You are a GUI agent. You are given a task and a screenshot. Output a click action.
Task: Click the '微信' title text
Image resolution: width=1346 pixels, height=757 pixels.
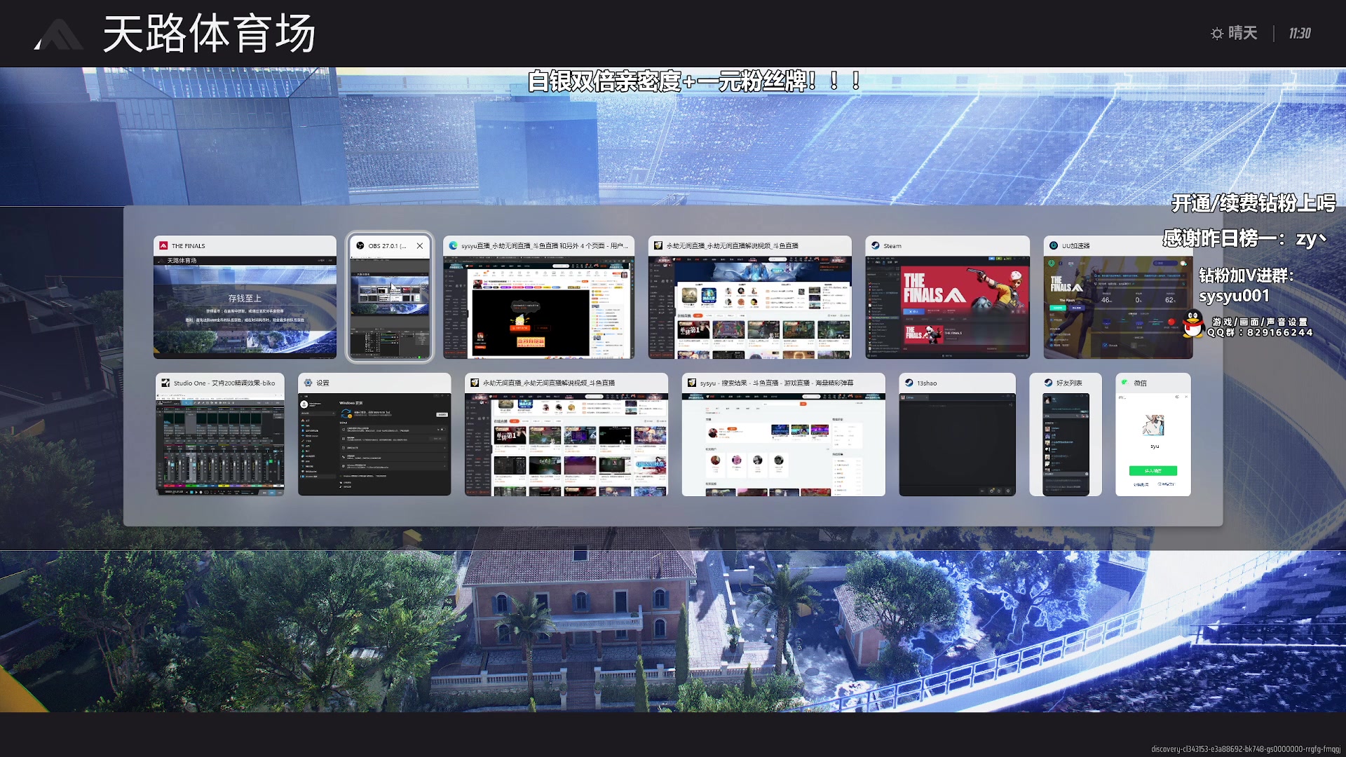[x=1141, y=383]
